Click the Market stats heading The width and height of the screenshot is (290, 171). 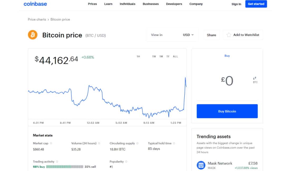[x=43, y=135]
